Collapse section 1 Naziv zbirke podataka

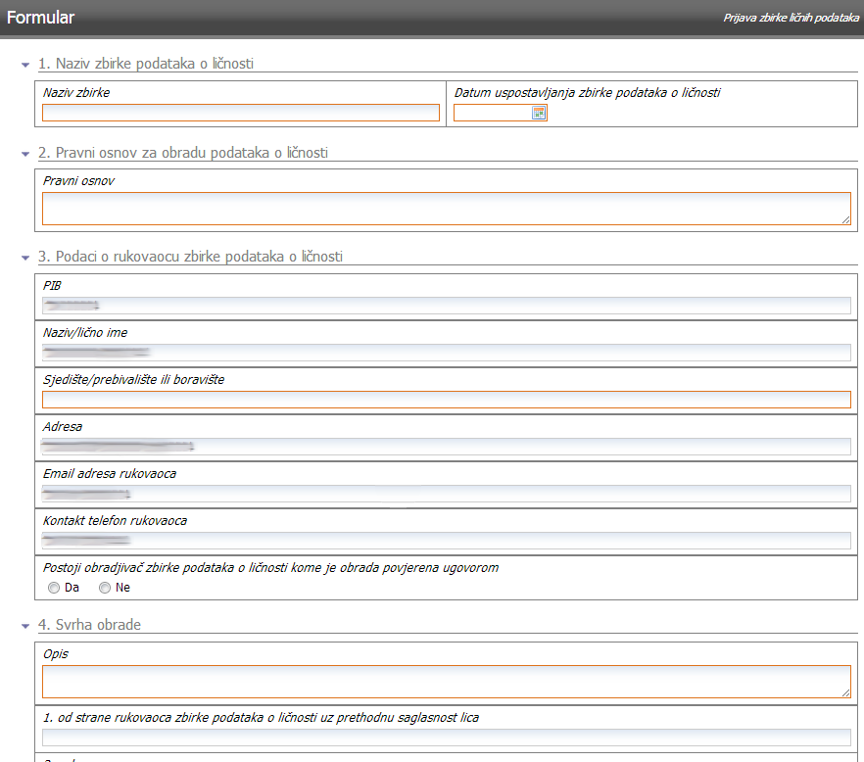(x=25, y=65)
